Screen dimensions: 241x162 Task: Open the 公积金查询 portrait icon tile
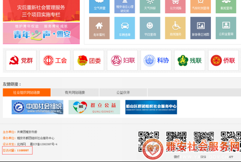tap(226, 28)
